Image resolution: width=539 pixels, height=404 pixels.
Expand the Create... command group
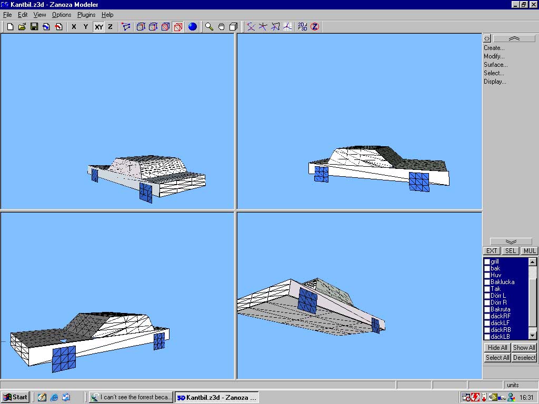[x=494, y=48]
